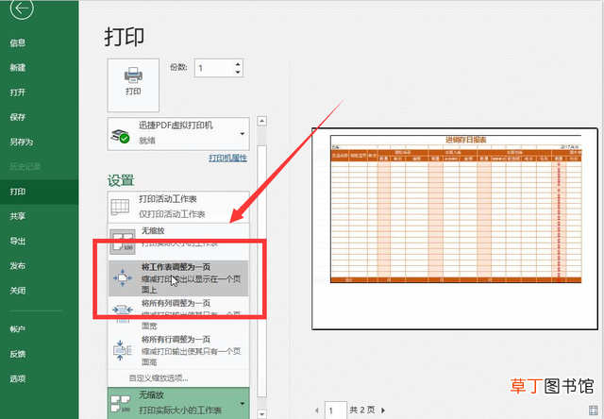Click the printer-ready status icon
Screen dimensions: 604x419
[x=120, y=136]
